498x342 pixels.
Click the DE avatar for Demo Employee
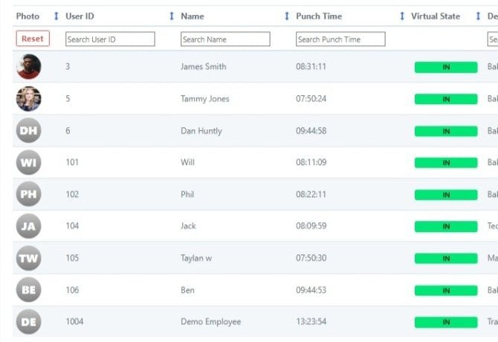tap(28, 322)
